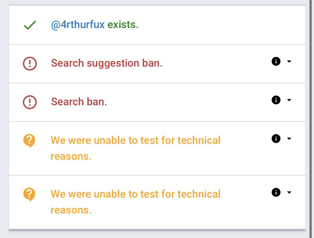Viewport: 314px width, 238px height.
Task: Expand the Search ban details arrow
Action: 289,100
